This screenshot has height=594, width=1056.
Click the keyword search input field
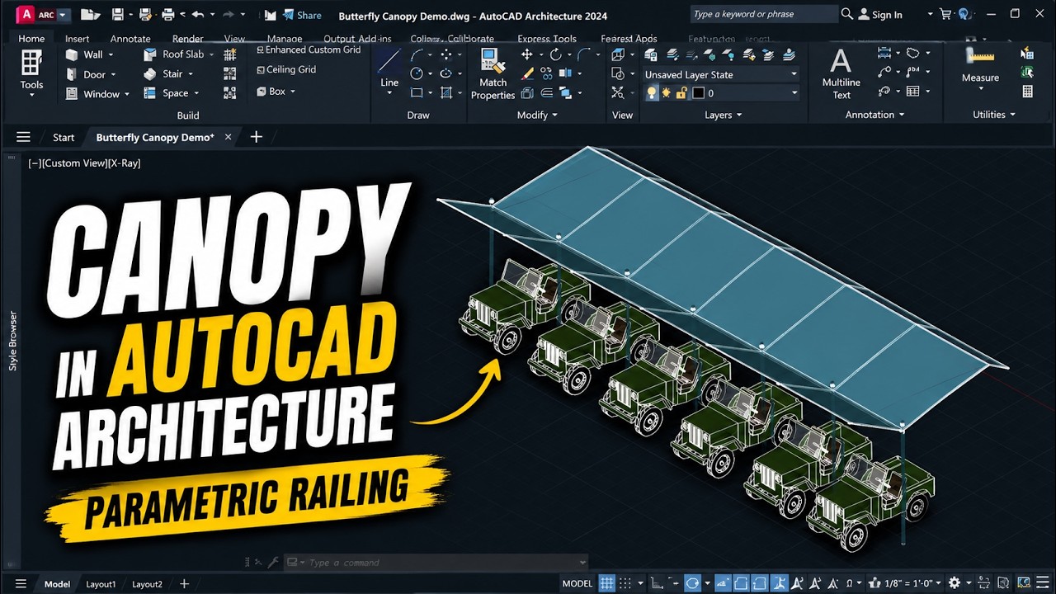(x=763, y=14)
